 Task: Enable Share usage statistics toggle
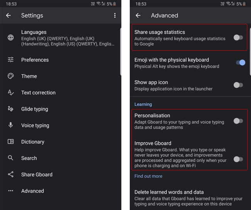(x=238, y=38)
